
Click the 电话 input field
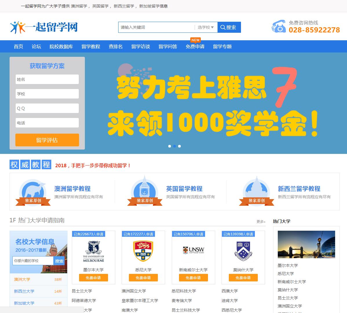point(47,123)
